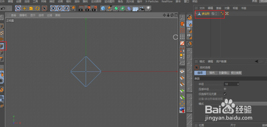267x127 pixels.
Task: Open the 选择 menu in menu bar
Action: 27,2
